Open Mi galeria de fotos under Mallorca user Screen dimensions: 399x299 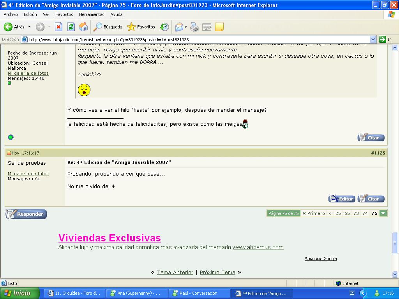click(28, 73)
